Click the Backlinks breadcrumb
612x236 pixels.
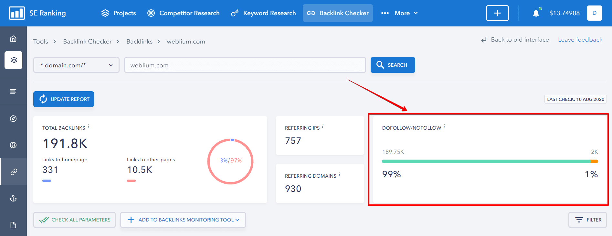[x=140, y=42]
